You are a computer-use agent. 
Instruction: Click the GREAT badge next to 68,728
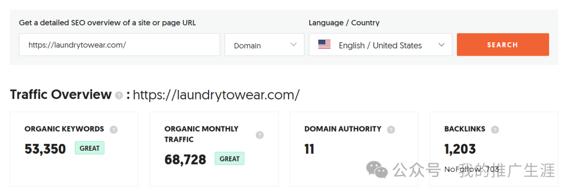coord(230,159)
